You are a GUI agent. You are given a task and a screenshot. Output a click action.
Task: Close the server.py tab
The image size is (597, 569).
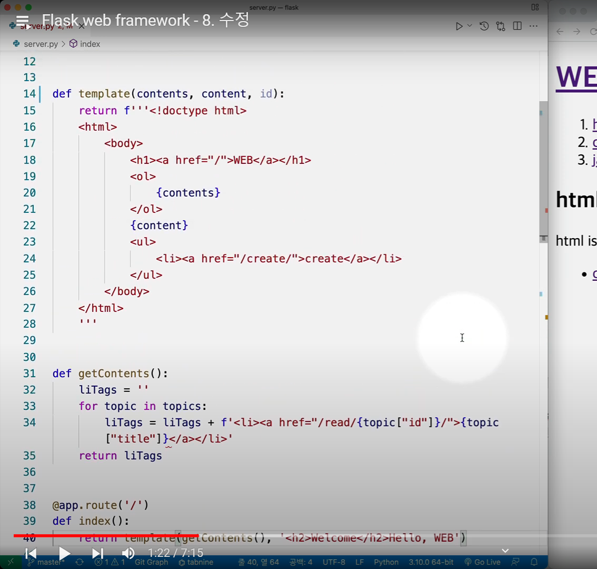82,26
